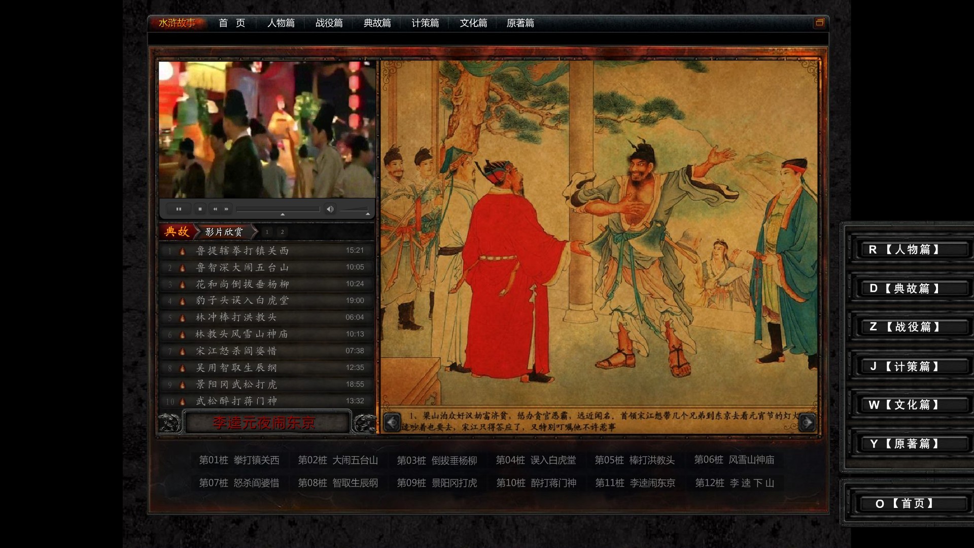
Task: Open the 人物篇 top menu
Action: pyautogui.click(x=281, y=23)
